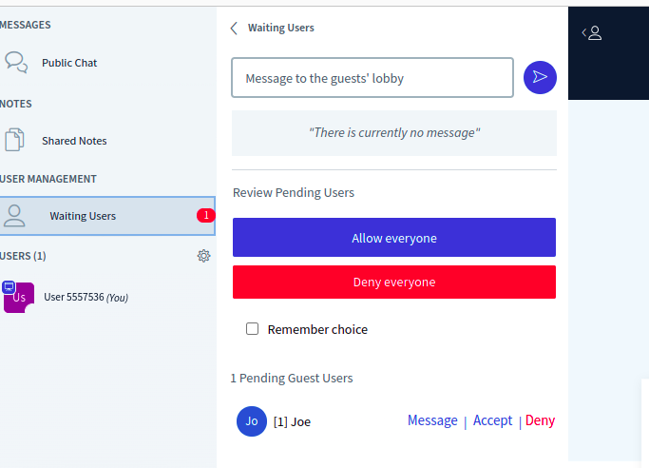This screenshot has height=468, width=649.
Task: Click the Review Pending Users heading
Action: [x=294, y=193]
